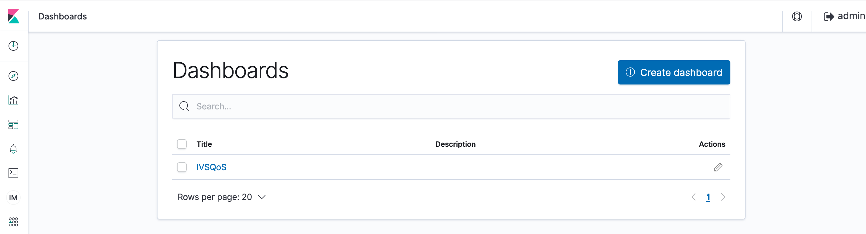Open the dotted grid icon in sidebar
Image resolution: width=866 pixels, height=234 pixels.
point(13,222)
